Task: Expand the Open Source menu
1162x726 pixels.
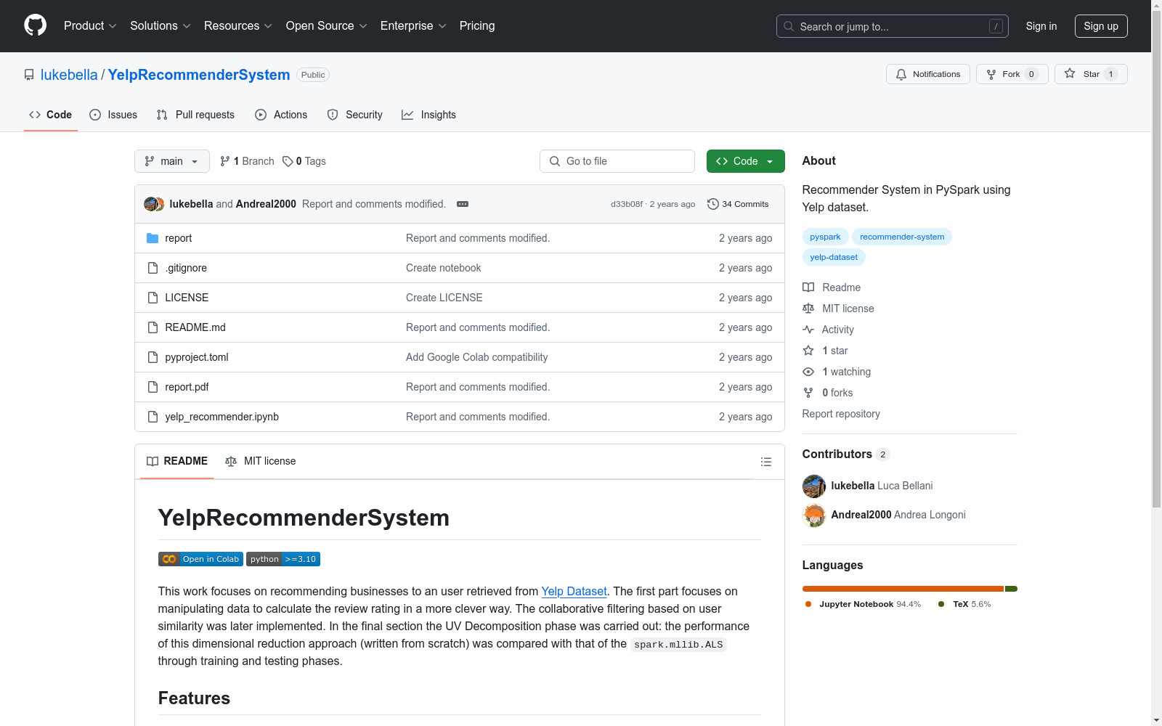Action: click(327, 25)
